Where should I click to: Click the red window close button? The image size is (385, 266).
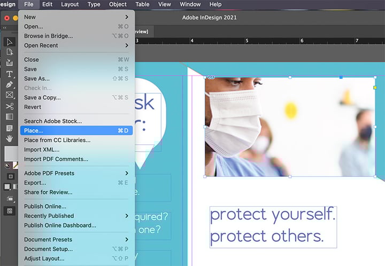(7, 18)
